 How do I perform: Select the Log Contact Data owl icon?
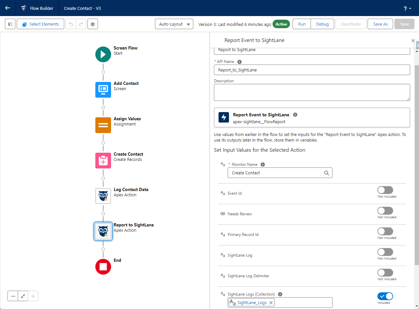103,196
